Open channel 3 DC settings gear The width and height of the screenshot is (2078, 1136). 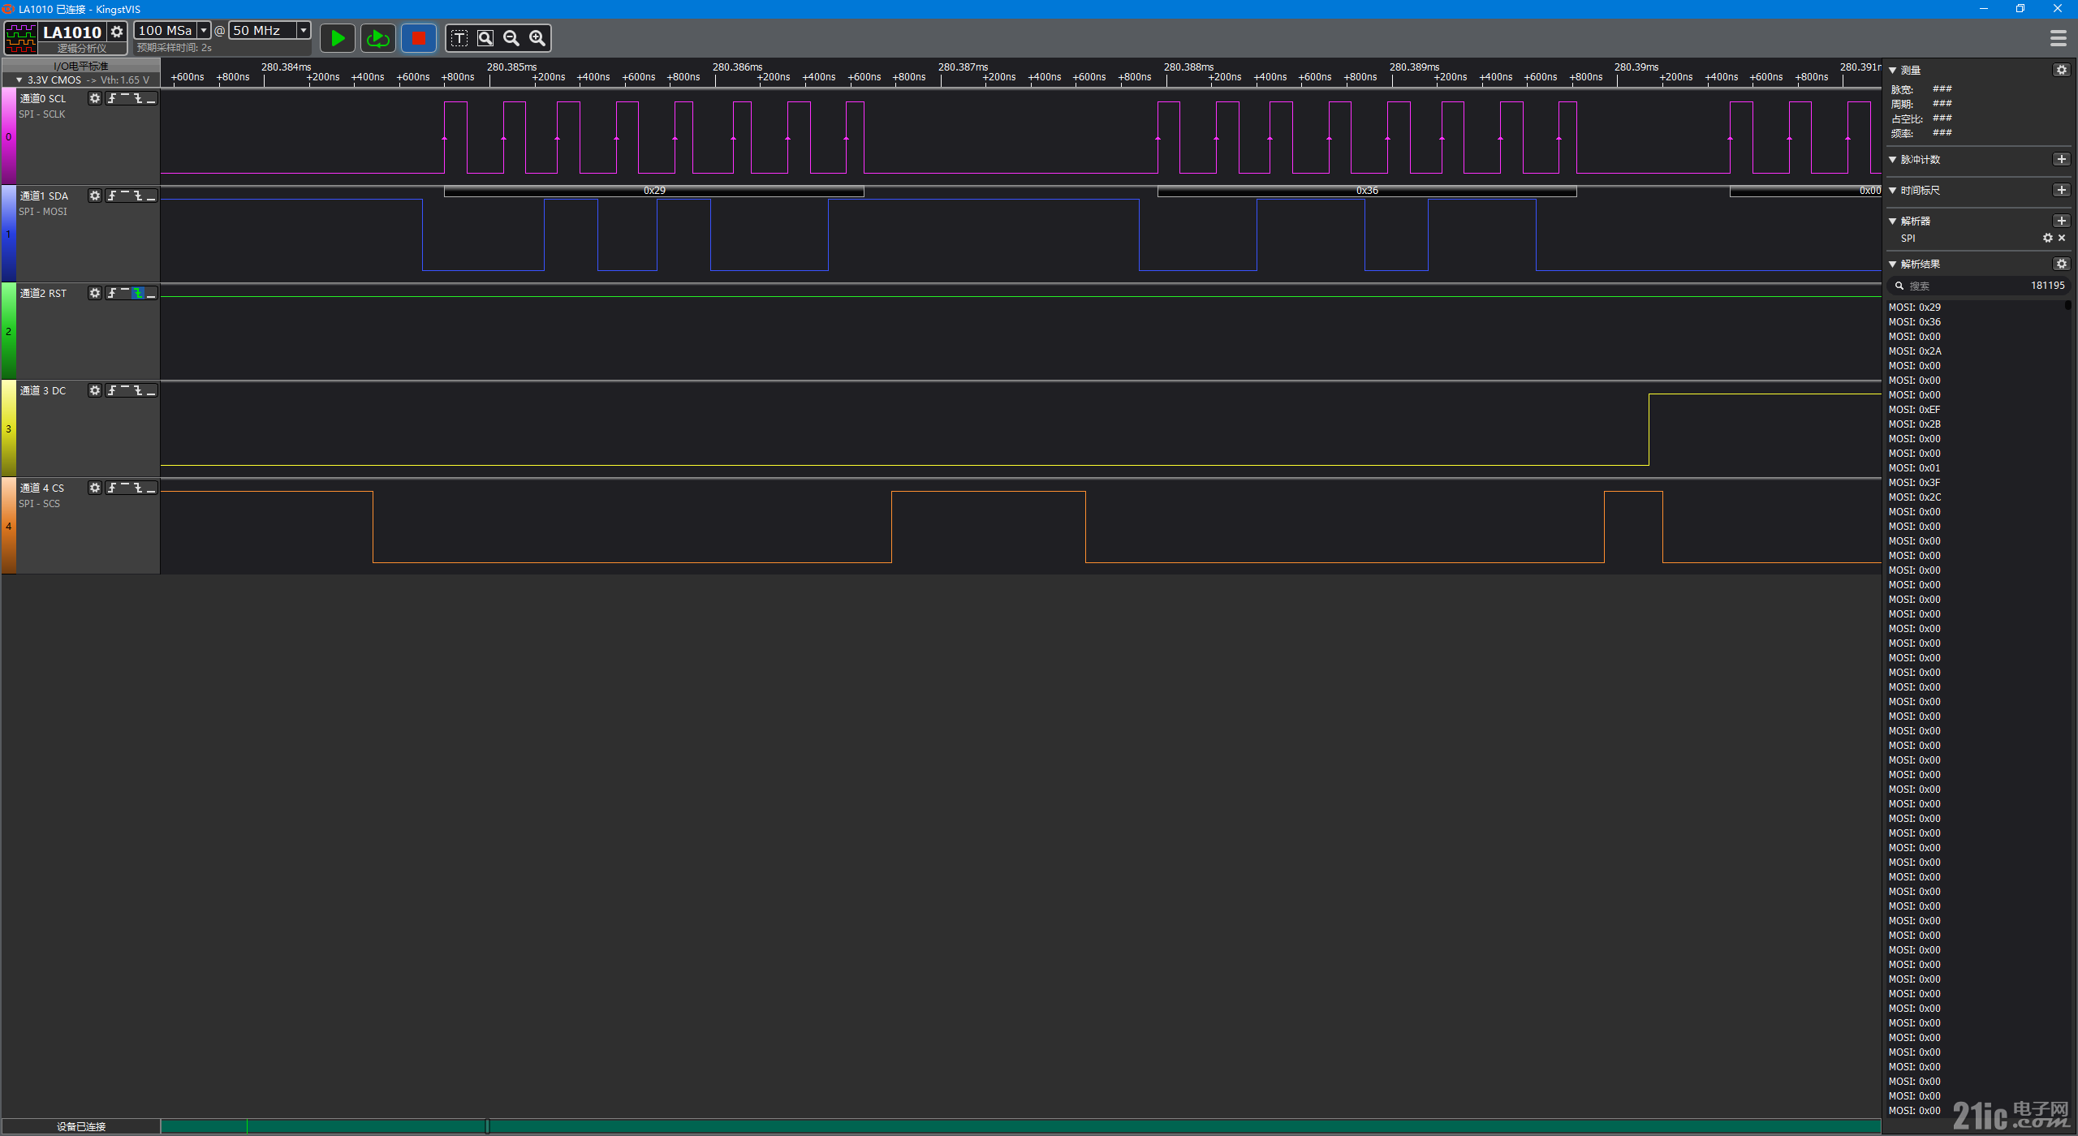pos(95,390)
